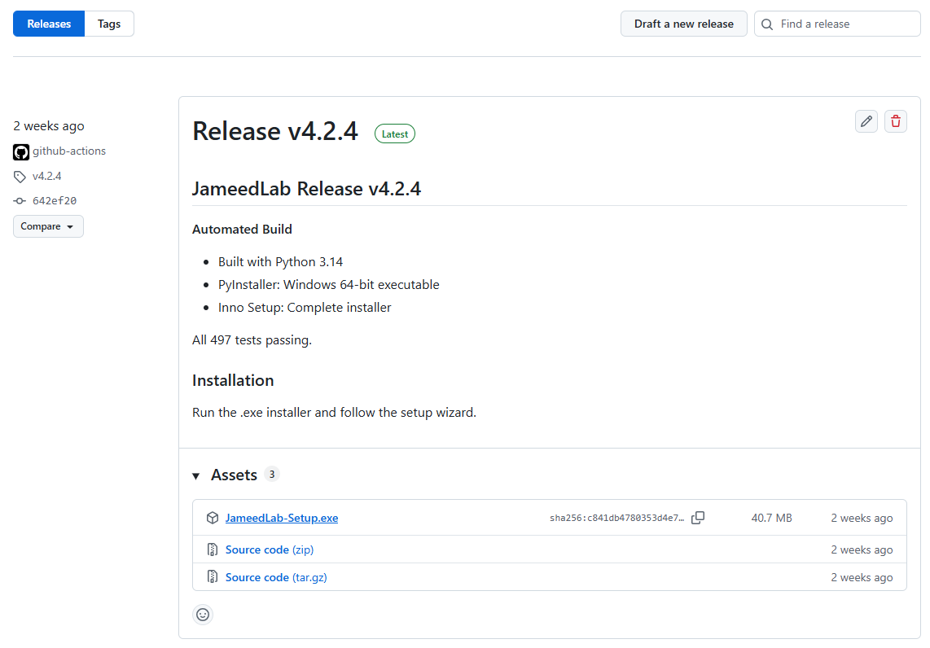The image size is (930, 648).
Task: Open commit 642ef20
Action: [x=55, y=201]
